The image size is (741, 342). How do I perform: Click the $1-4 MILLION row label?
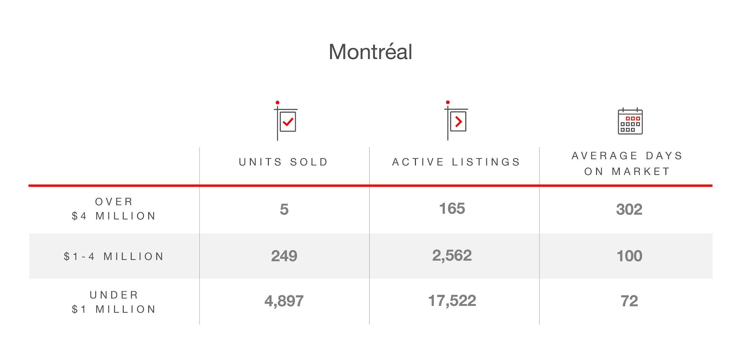pos(114,256)
